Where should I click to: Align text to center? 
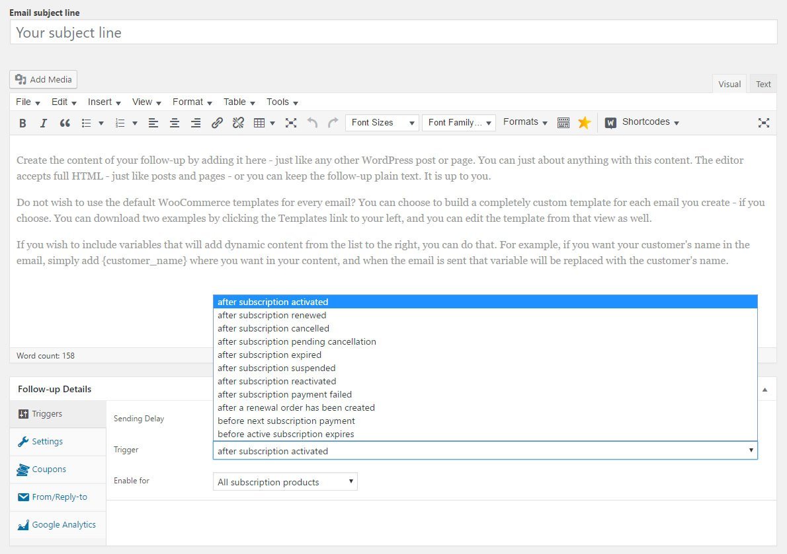point(175,123)
